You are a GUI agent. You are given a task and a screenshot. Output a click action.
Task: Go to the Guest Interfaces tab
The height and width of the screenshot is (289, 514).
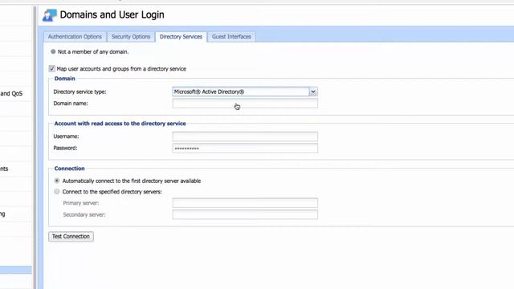pyautogui.click(x=231, y=37)
